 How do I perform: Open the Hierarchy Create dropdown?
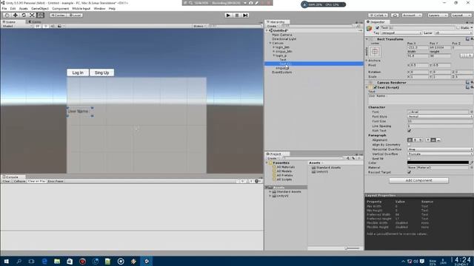pos(272,27)
